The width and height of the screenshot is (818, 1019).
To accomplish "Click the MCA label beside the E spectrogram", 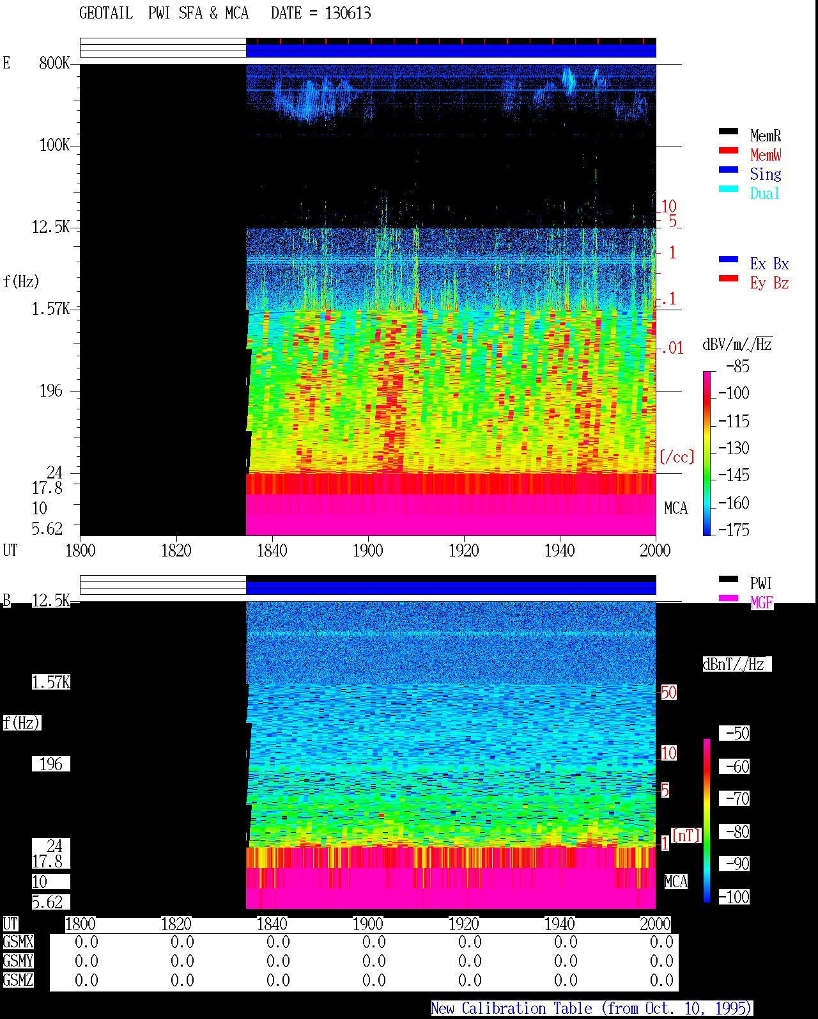I will click(675, 508).
